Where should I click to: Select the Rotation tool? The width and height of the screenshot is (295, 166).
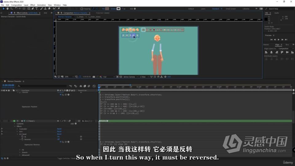point(16,9)
